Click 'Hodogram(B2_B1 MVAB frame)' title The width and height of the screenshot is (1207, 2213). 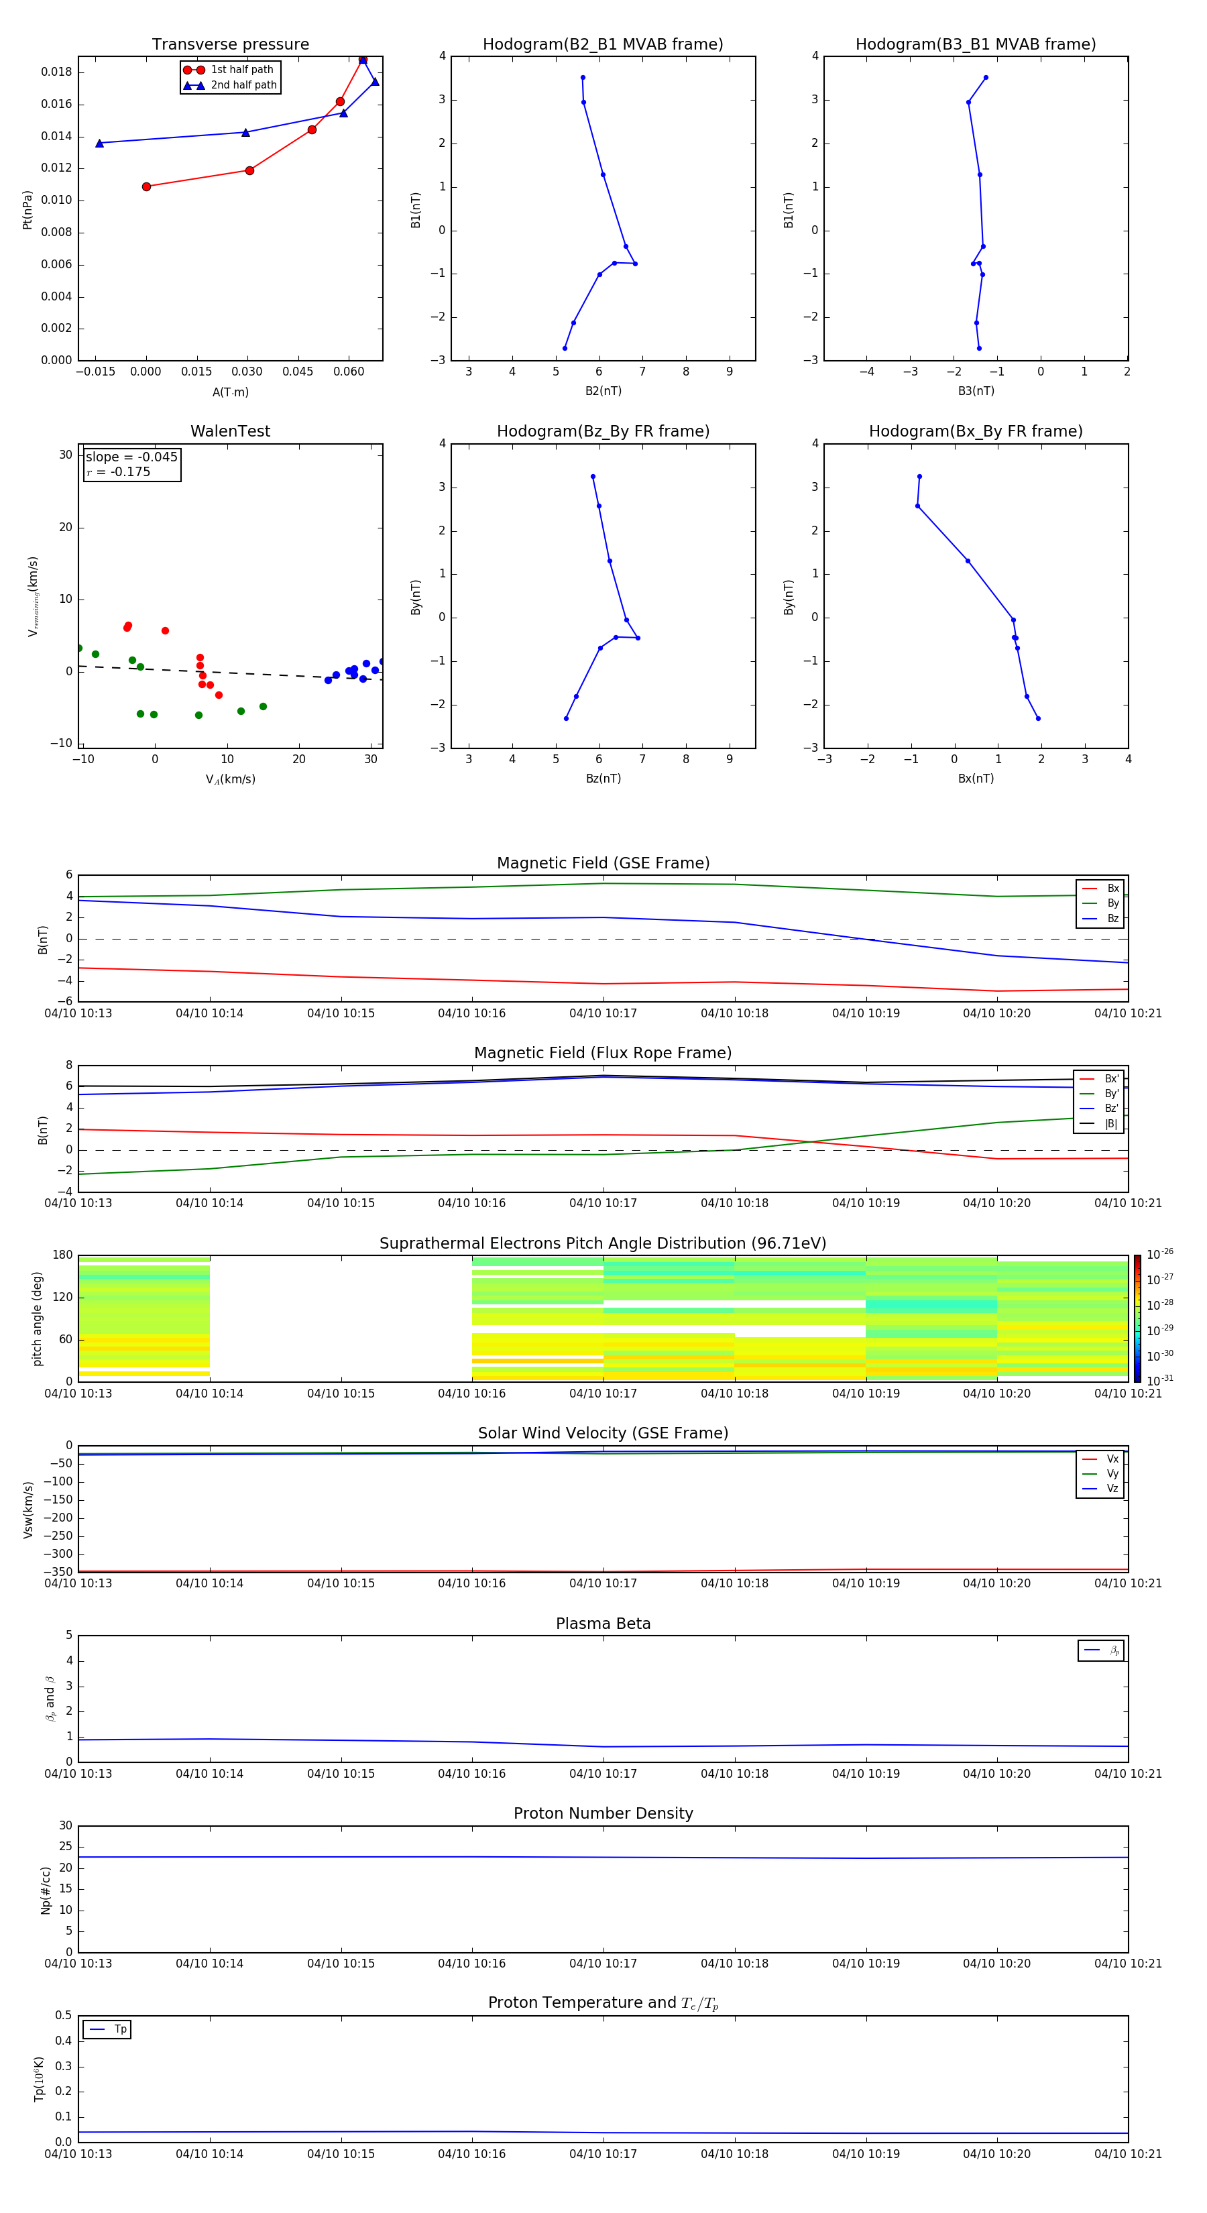pyautogui.click(x=603, y=45)
